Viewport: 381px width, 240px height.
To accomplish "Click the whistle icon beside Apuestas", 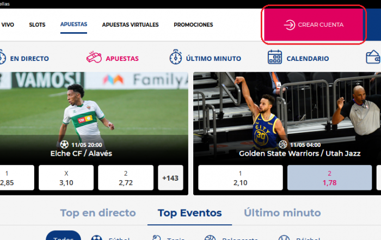I will (94, 57).
